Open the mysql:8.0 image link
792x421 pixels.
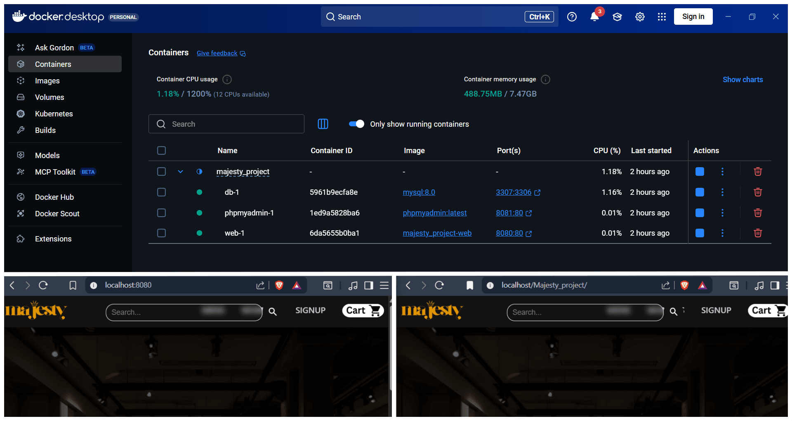419,192
